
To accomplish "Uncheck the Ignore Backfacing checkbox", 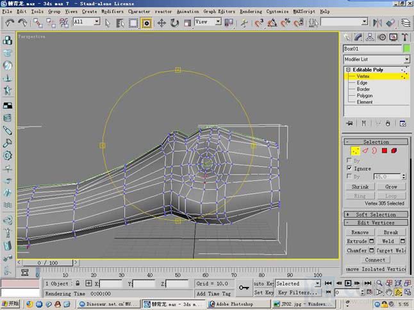I will click(349, 168).
